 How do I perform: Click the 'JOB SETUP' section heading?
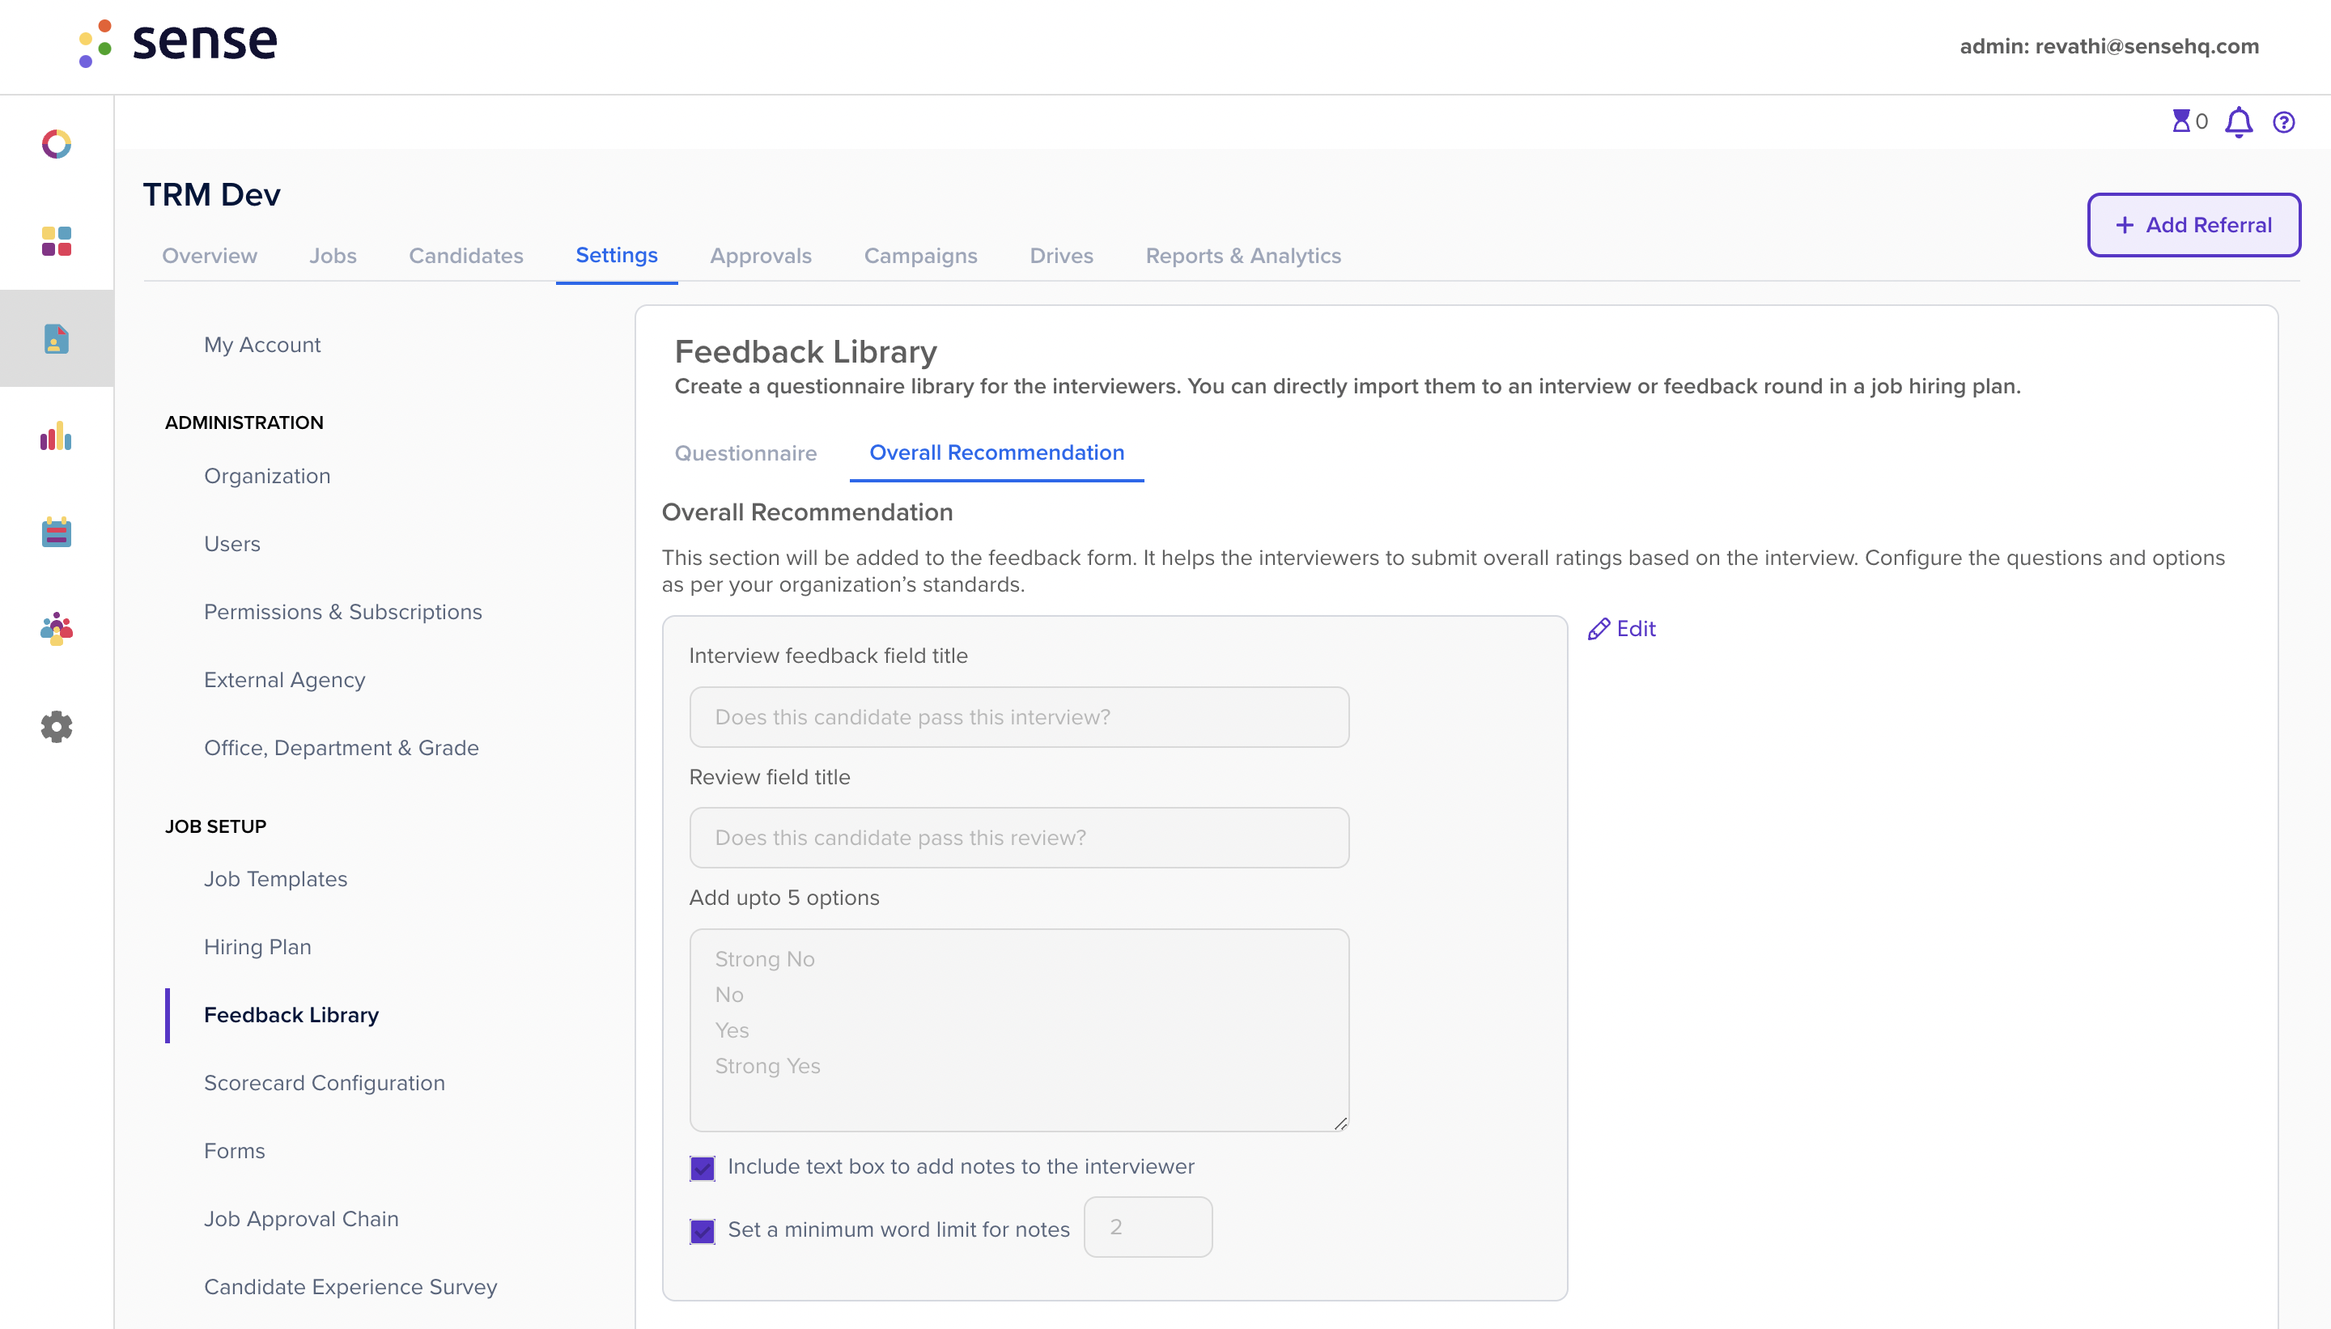pos(215,826)
